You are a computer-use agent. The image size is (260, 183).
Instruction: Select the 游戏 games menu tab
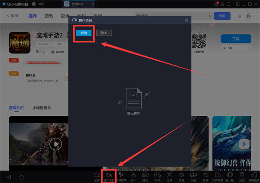click(x=49, y=16)
